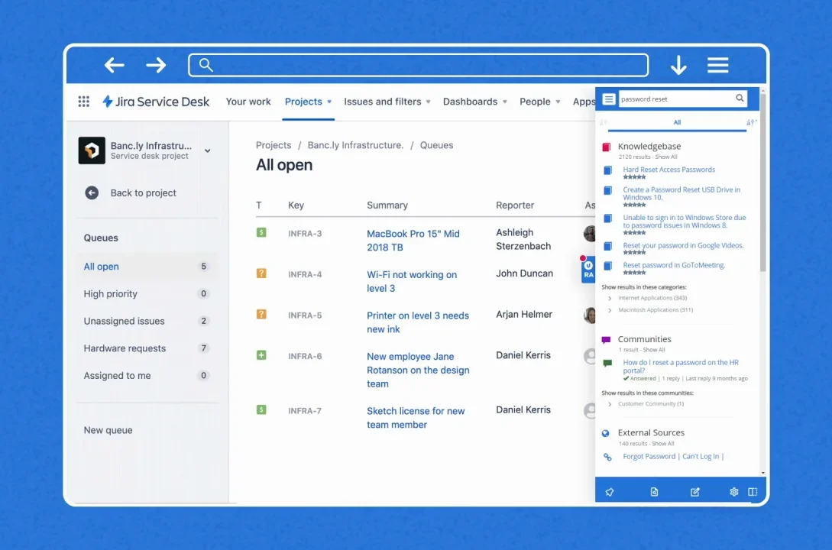Viewport: 832px width, 550px height.
Task: Click the INFRA-5 issue key
Action: pyautogui.click(x=305, y=315)
